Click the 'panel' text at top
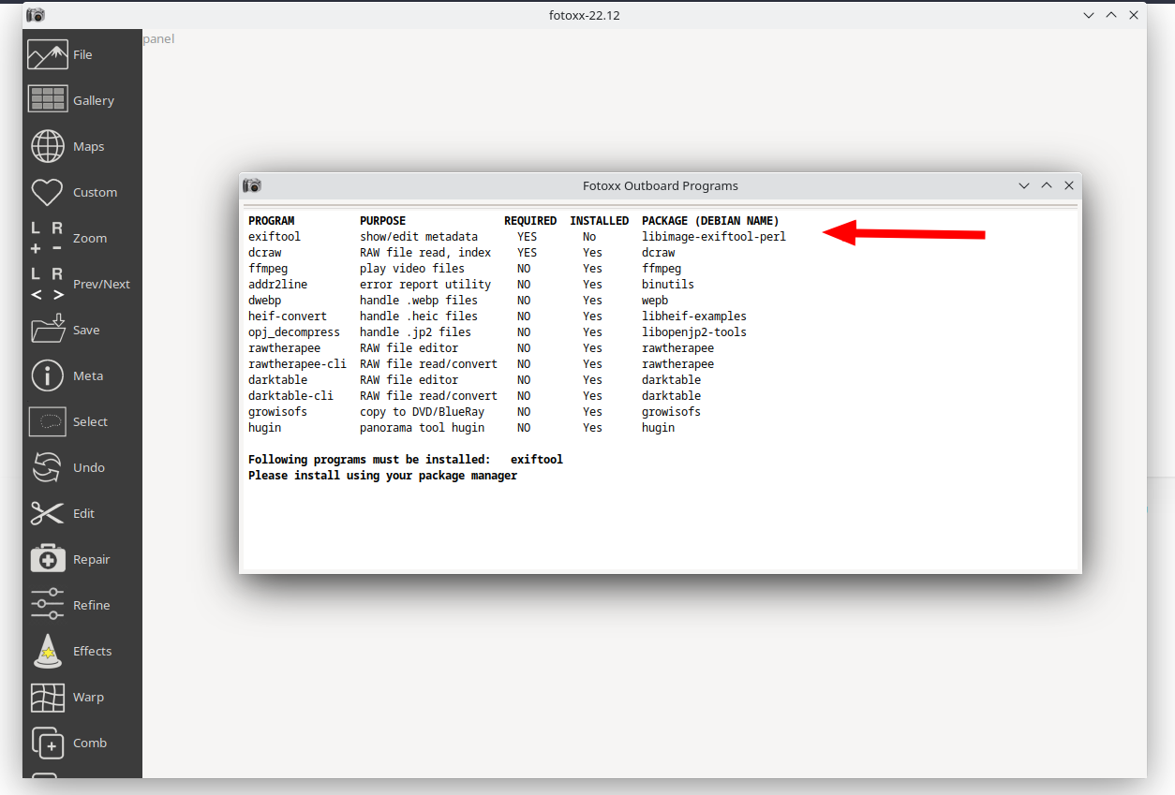This screenshot has width=1175, height=795. coord(159,38)
